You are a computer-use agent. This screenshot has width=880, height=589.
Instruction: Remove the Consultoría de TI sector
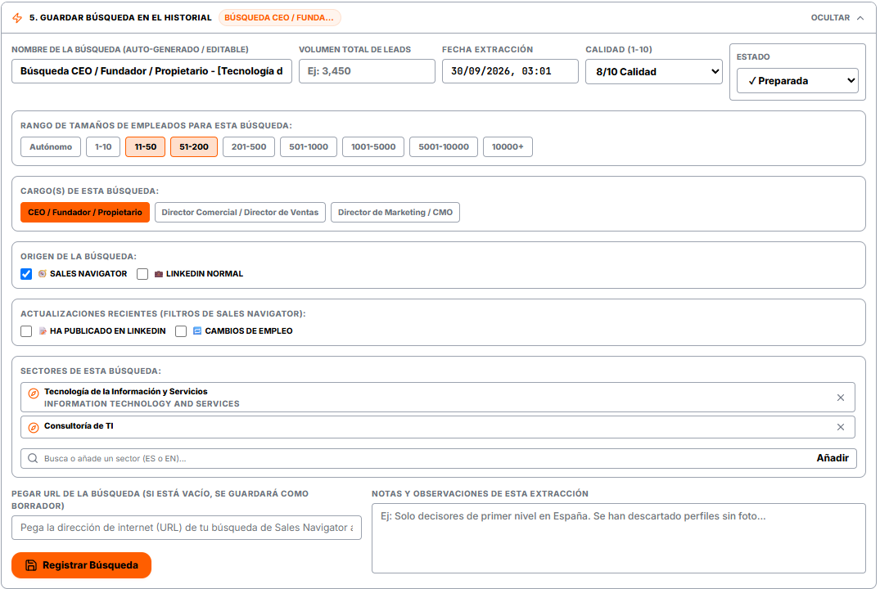click(x=840, y=427)
